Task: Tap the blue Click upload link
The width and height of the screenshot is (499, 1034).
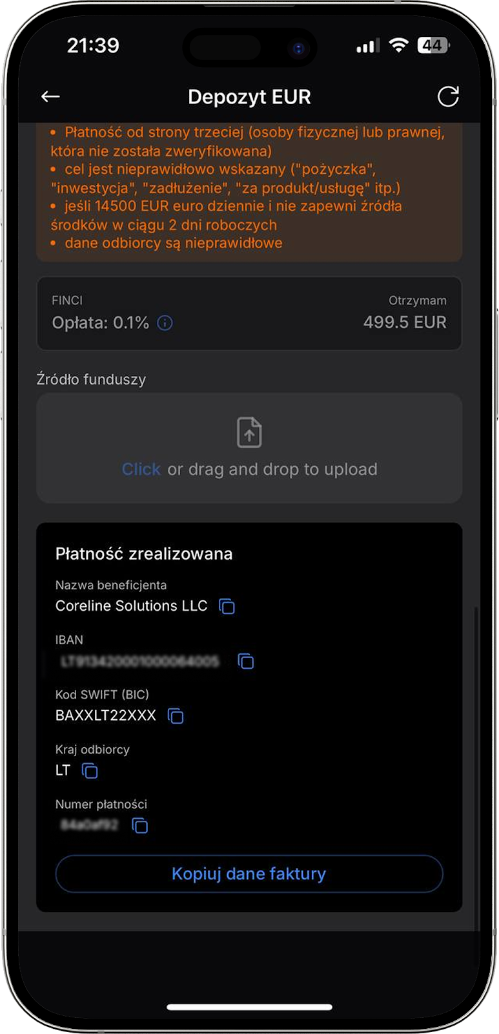Action: click(141, 469)
